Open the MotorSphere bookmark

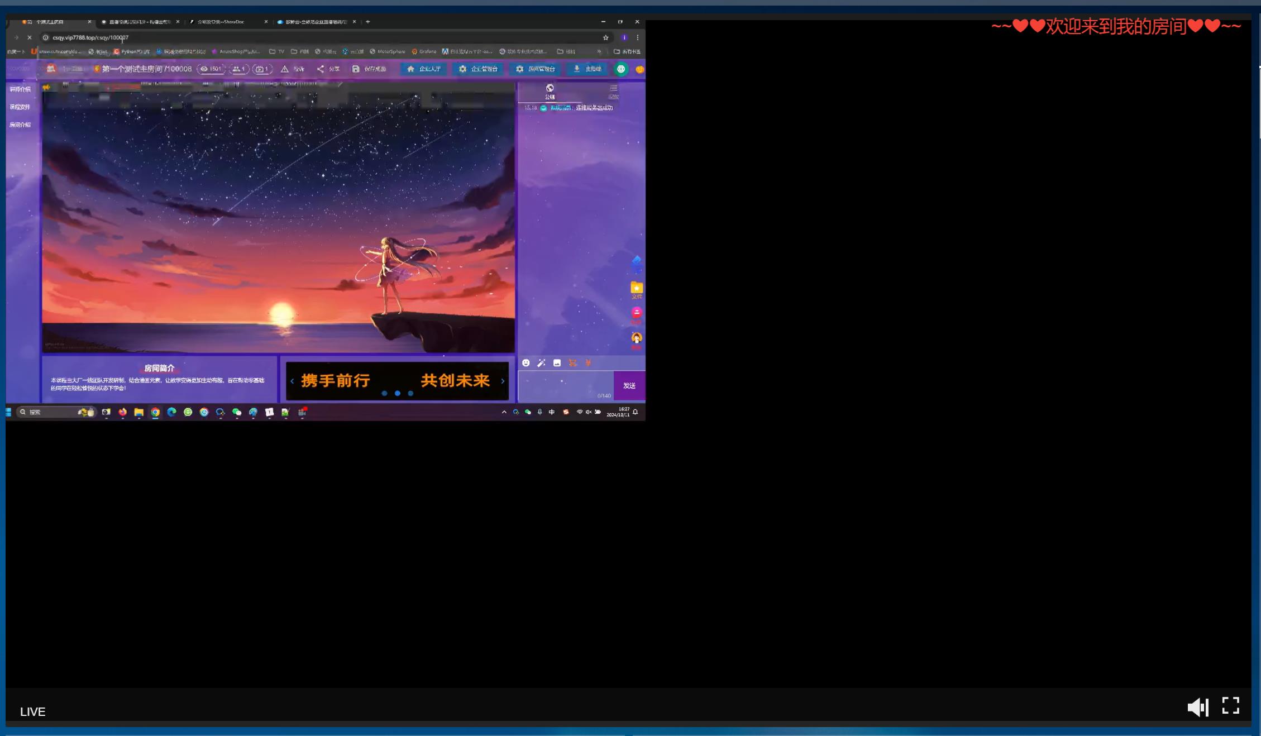pyautogui.click(x=388, y=51)
